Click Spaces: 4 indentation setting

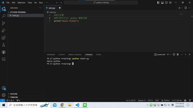coord(142,100)
